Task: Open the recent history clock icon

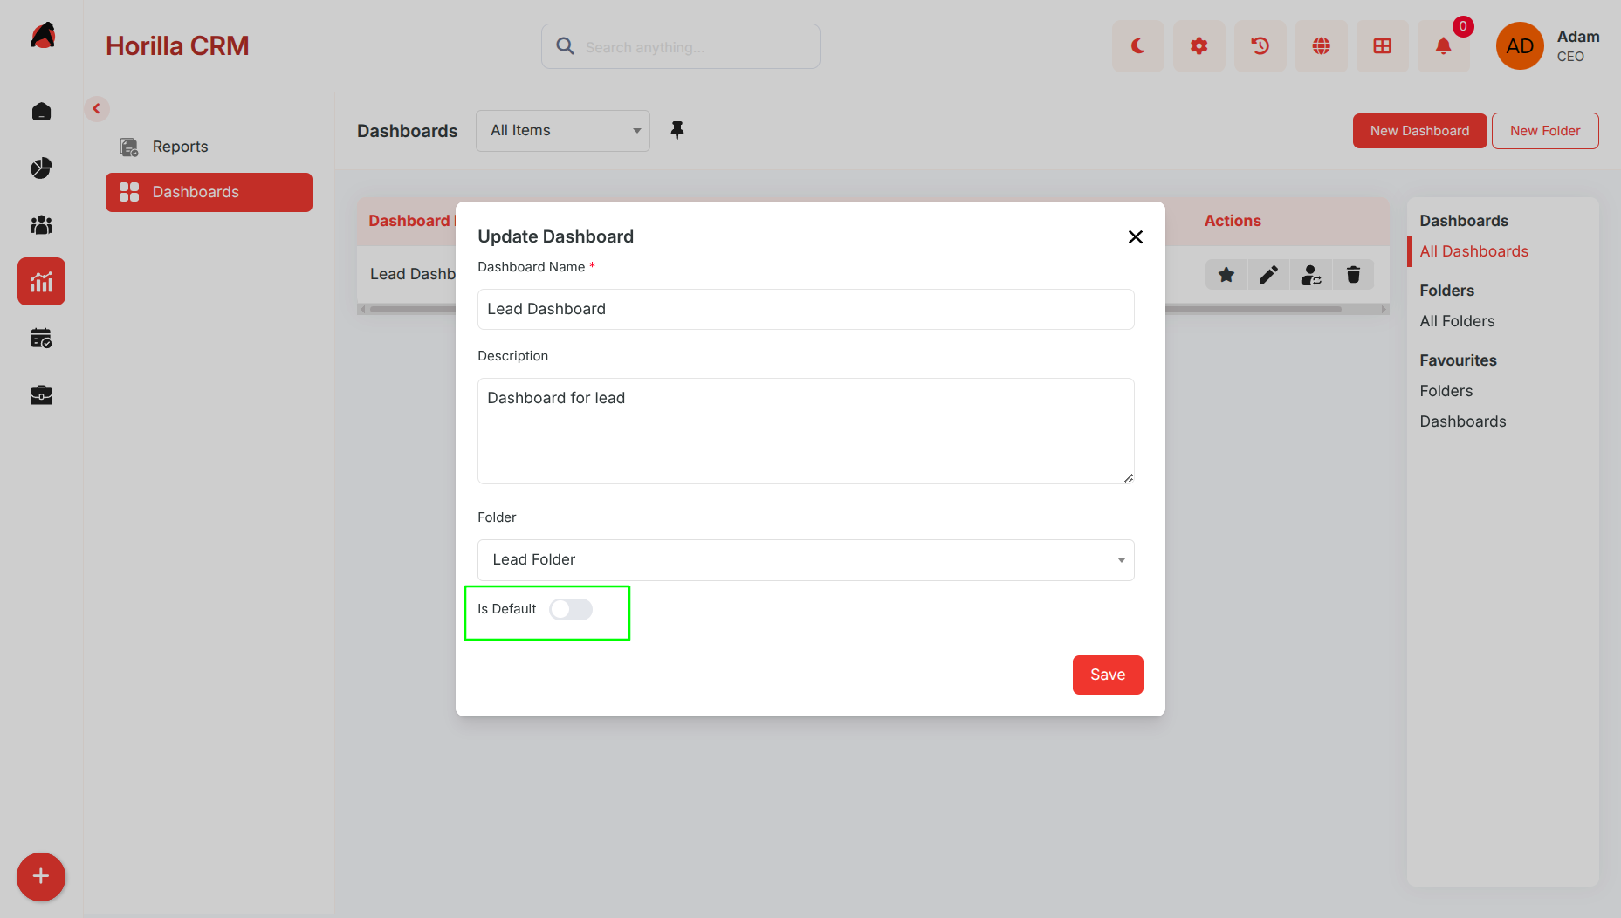Action: 1260,46
